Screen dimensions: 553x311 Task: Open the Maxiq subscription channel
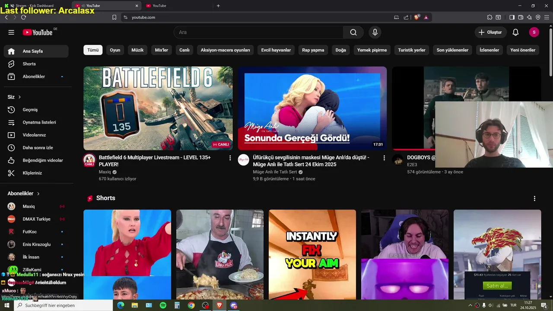36,206
